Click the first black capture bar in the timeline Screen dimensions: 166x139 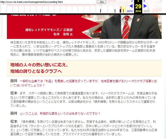(100, 11)
